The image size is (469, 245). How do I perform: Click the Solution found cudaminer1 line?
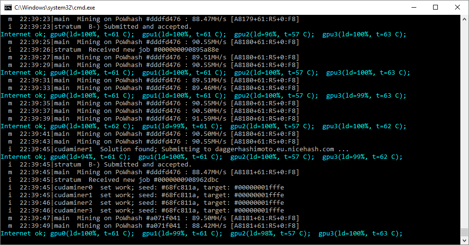click(x=178, y=149)
